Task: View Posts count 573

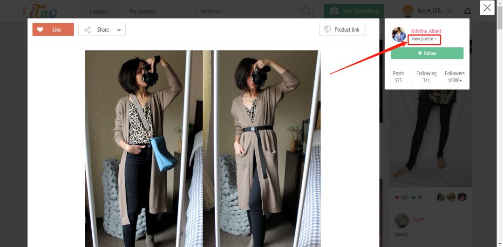Action: pyautogui.click(x=398, y=77)
